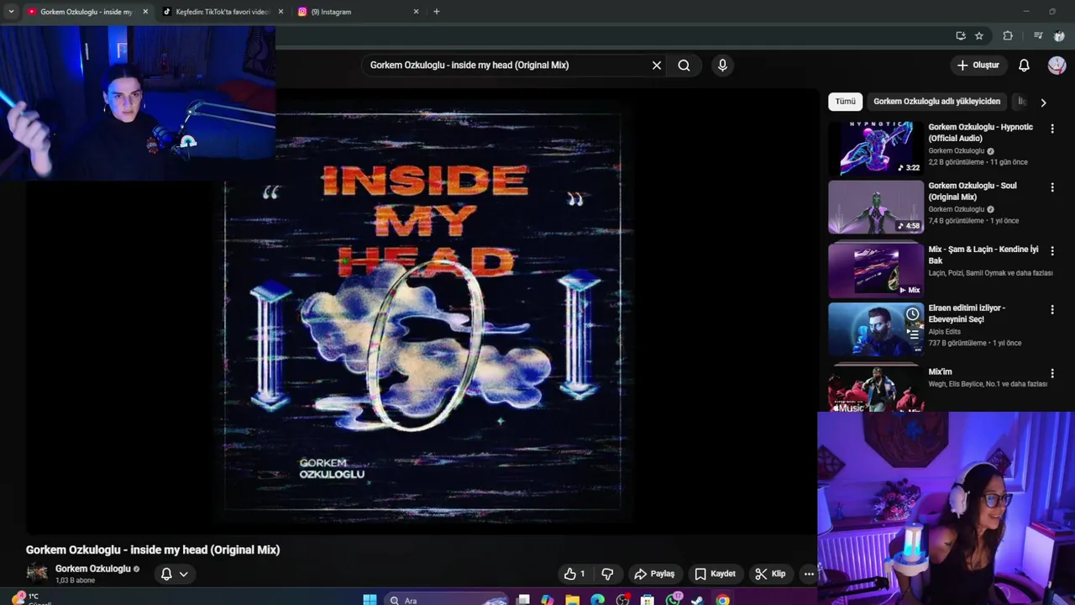Open more actions three-dot button below video
This screenshot has width=1075, height=605.
point(809,574)
